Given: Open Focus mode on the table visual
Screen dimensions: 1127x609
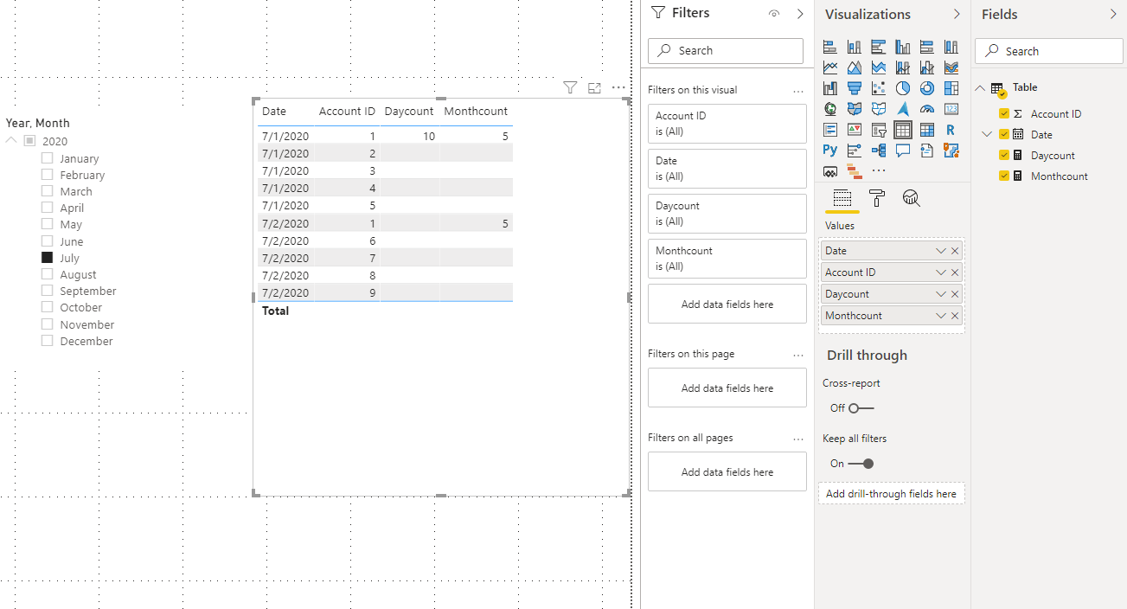Looking at the screenshot, I should (x=594, y=87).
